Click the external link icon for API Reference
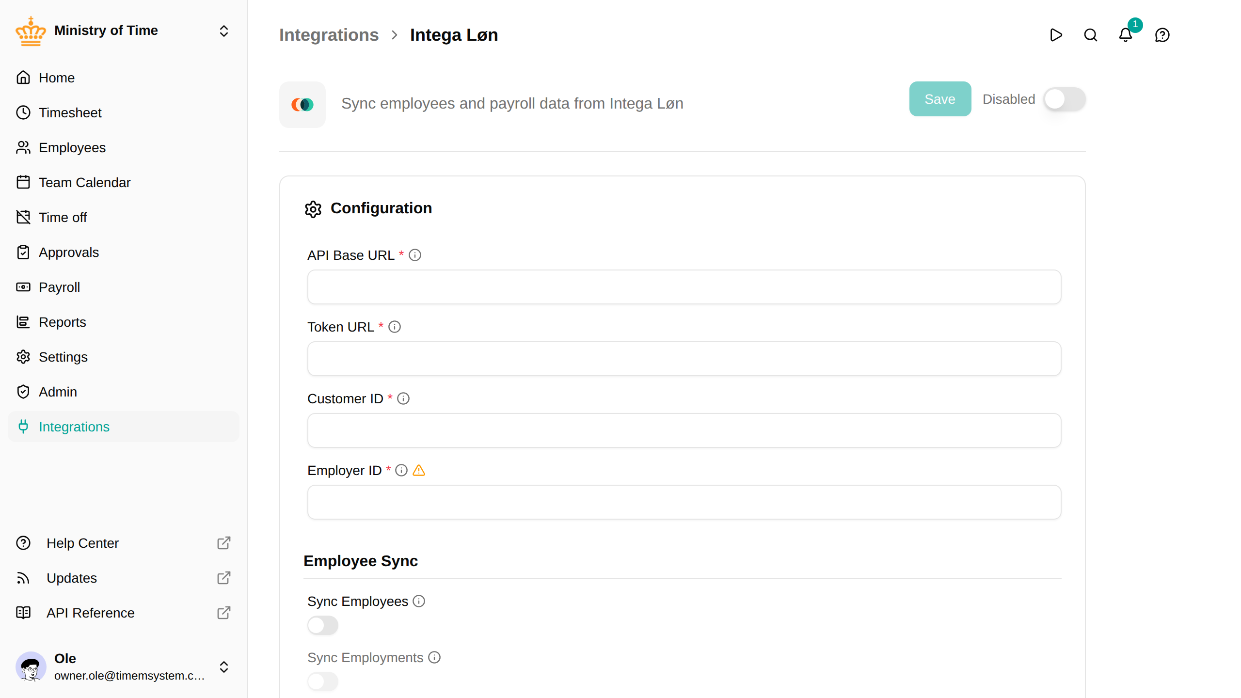This screenshot has height=698, width=1241. (x=224, y=613)
